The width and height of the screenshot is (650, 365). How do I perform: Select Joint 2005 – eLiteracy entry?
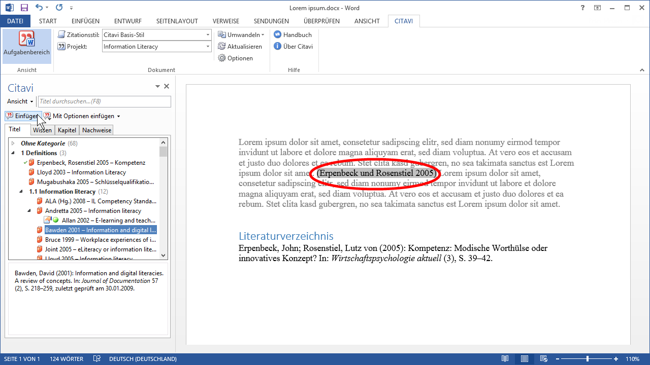click(101, 249)
